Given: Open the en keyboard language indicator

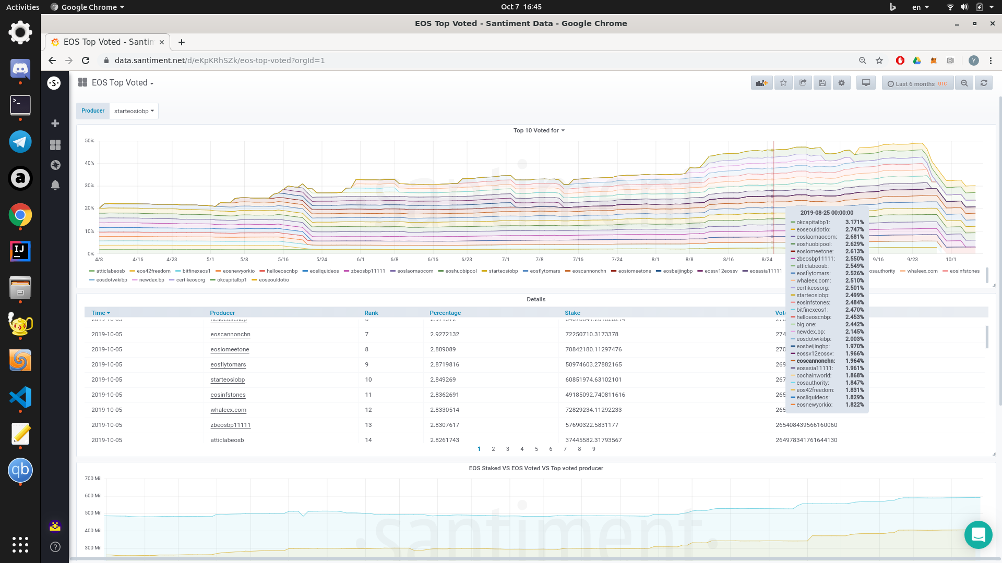Looking at the screenshot, I should tap(920, 7).
